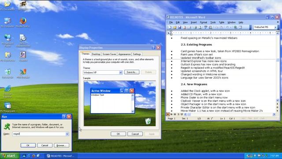The image size is (282, 159).
Task: Click the Start button
Action: click(9, 156)
